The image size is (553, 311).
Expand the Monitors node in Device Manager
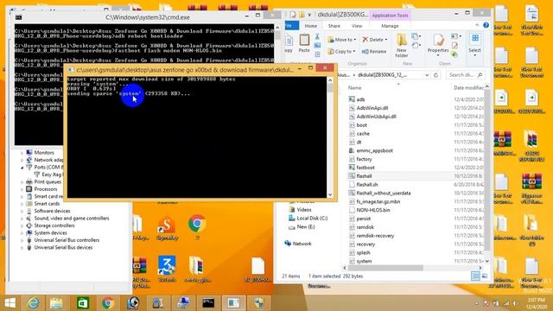(22, 153)
